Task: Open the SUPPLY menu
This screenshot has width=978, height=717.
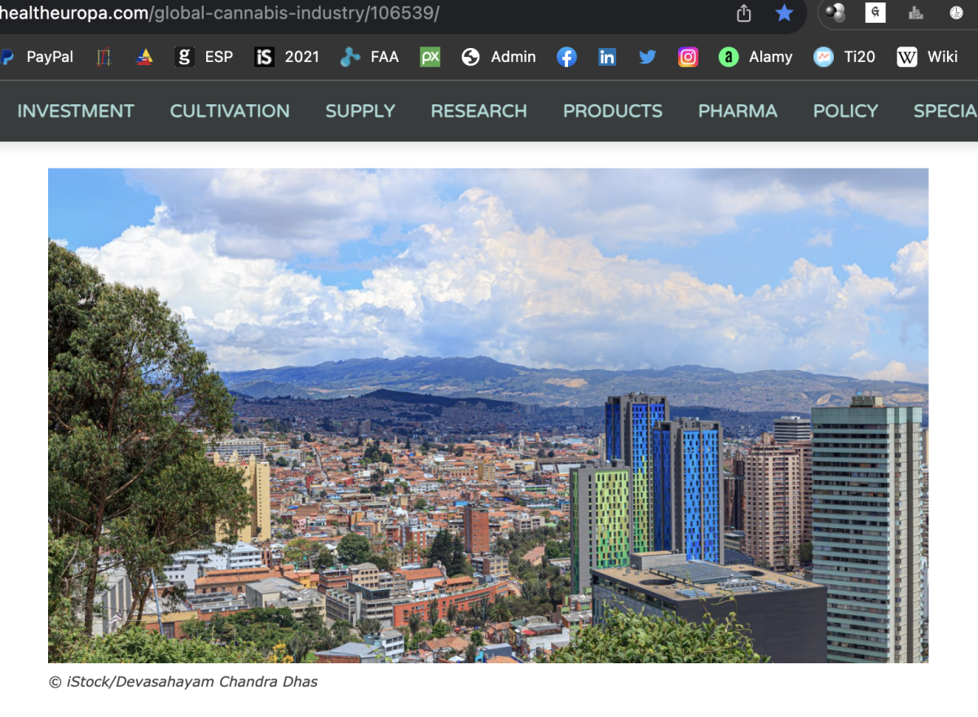Action: pos(360,111)
